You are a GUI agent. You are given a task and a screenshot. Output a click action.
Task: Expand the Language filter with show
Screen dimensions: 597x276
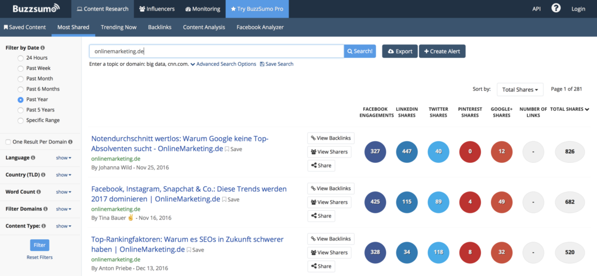coord(64,158)
